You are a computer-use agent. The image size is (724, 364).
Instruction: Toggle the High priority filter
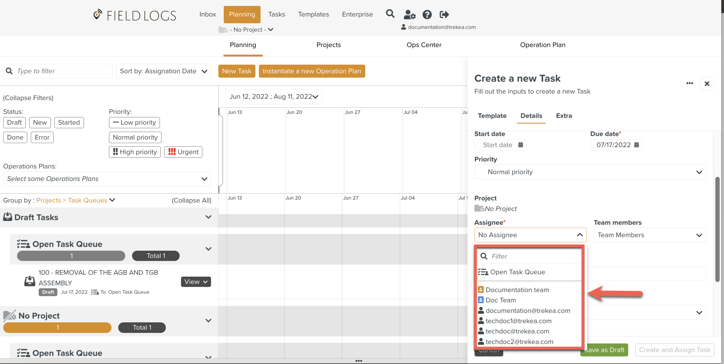pos(135,152)
